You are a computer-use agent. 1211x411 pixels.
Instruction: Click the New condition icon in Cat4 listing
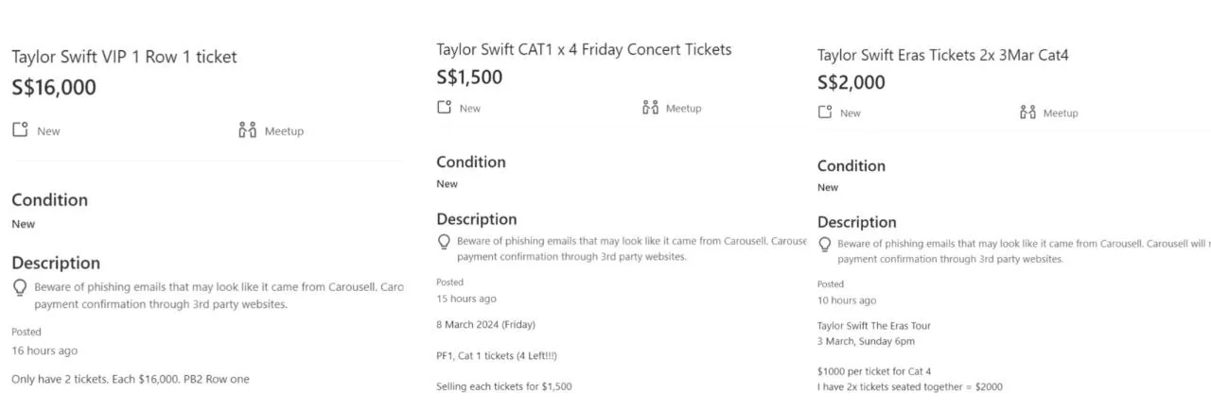[825, 112]
